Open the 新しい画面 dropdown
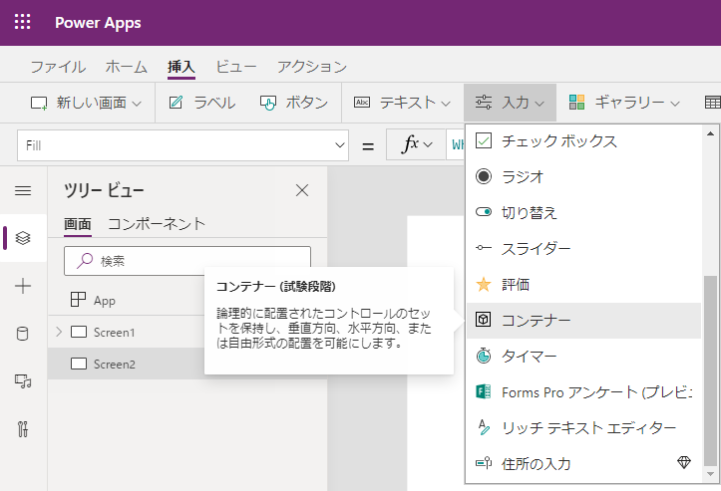 click(x=86, y=103)
